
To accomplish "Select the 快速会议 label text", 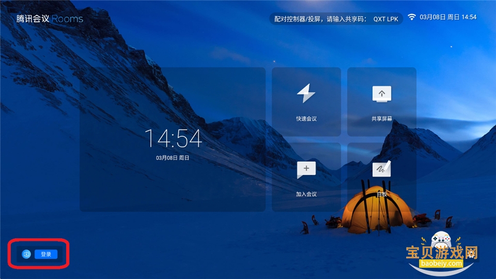I will pos(306,119).
